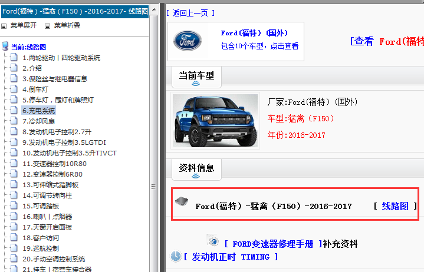
Task: Collapse the menu with 菜单折叠
Action: pos(67,26)
